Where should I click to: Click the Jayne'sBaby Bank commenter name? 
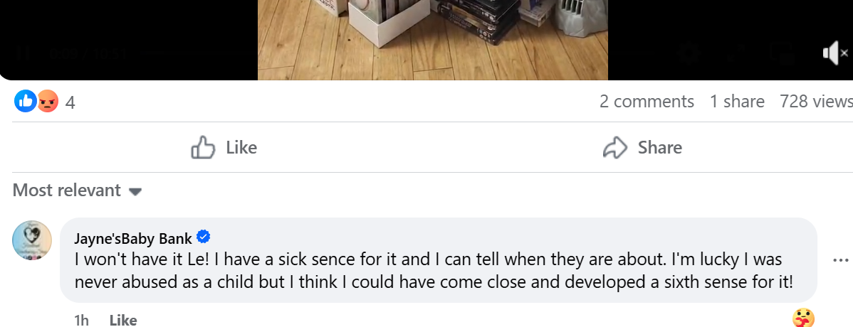(133, 238)
